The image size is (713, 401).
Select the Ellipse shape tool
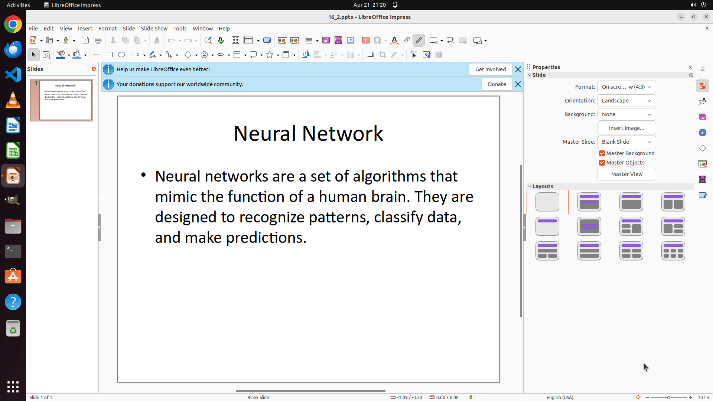pos(121,55)
